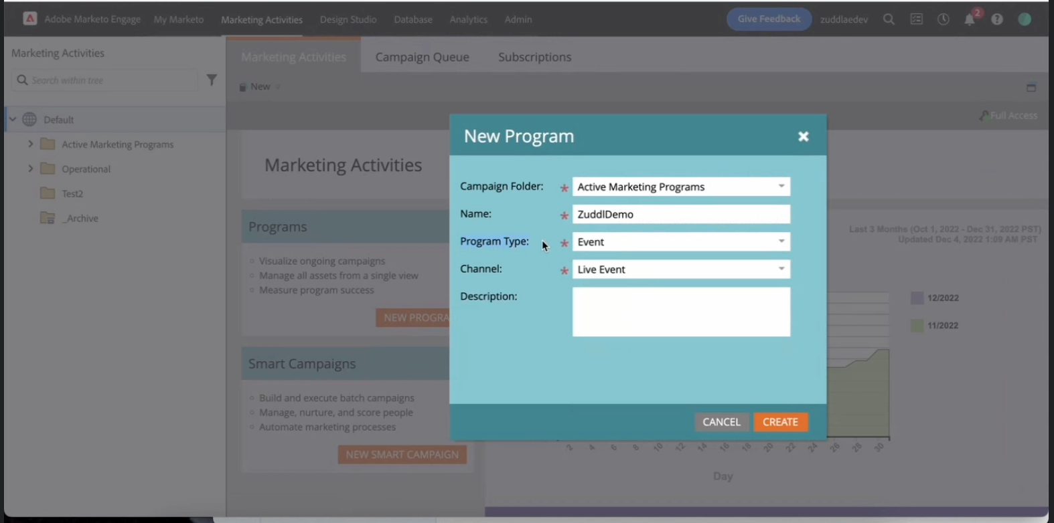Image resolution: width=1054 pixels, height=523 pixels.
Task: Expand the Operational folder
Action: (30, 169)
